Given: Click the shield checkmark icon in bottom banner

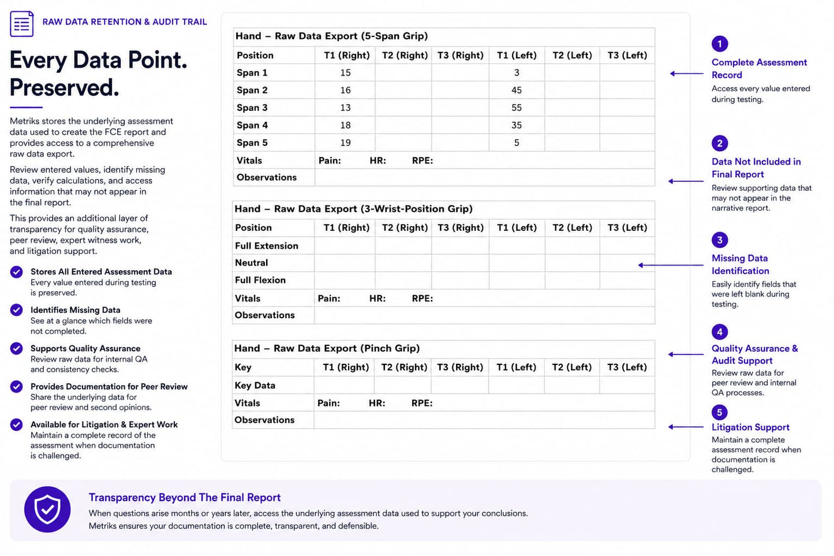Looking at the screenshot, I should [x=47, y=509].
